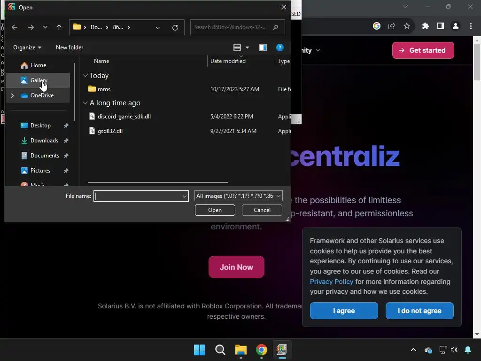The image size is (481, 361).
Task: Open Pictures quick access folder
Action: coord(40,170)
